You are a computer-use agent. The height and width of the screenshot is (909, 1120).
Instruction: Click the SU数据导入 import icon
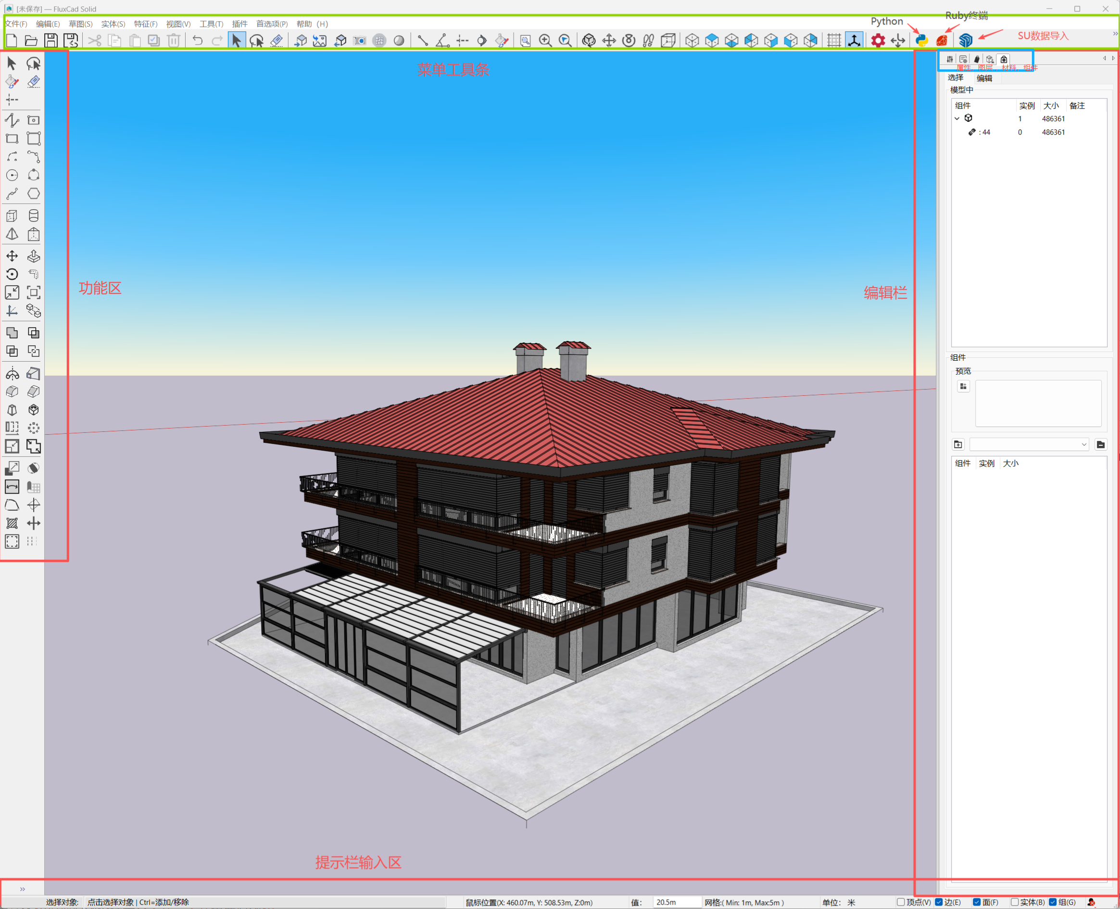click(x=966, y=40)
